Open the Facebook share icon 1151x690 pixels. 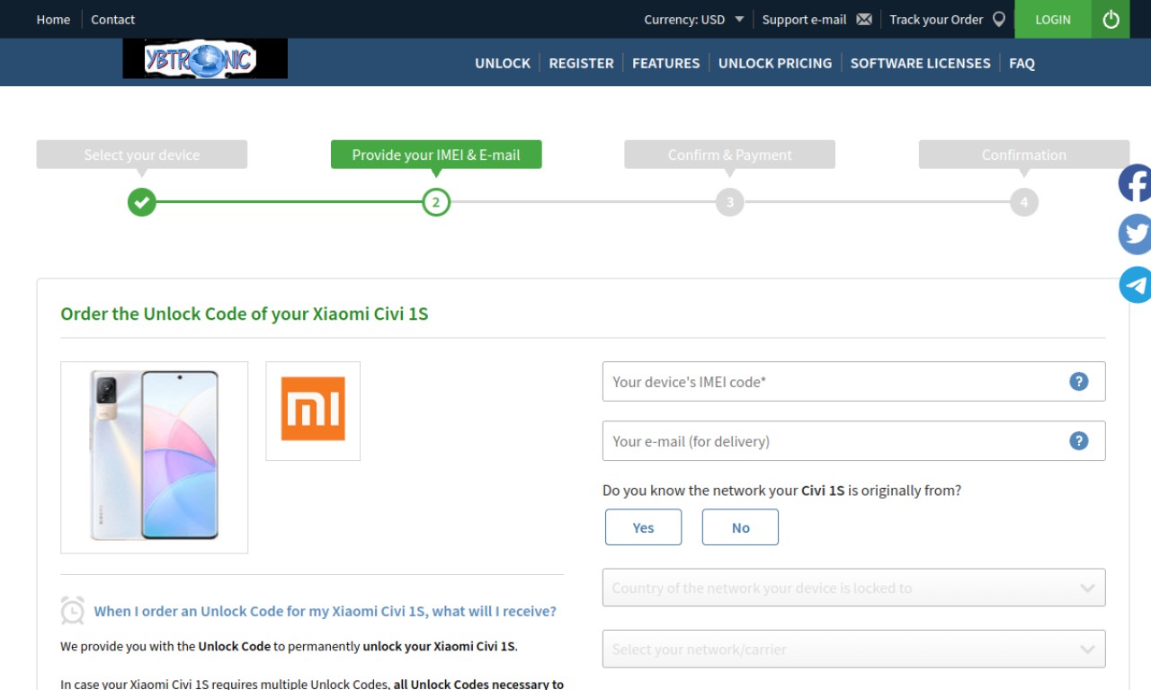[x=1135, y=183]
